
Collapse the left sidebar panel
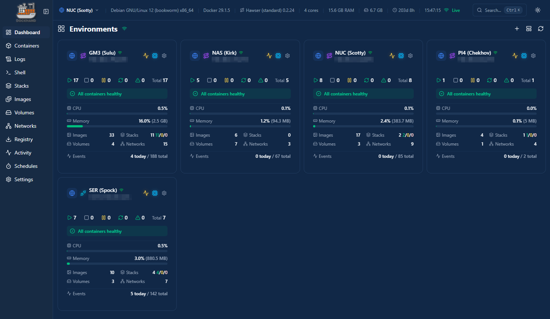point(46,12)
